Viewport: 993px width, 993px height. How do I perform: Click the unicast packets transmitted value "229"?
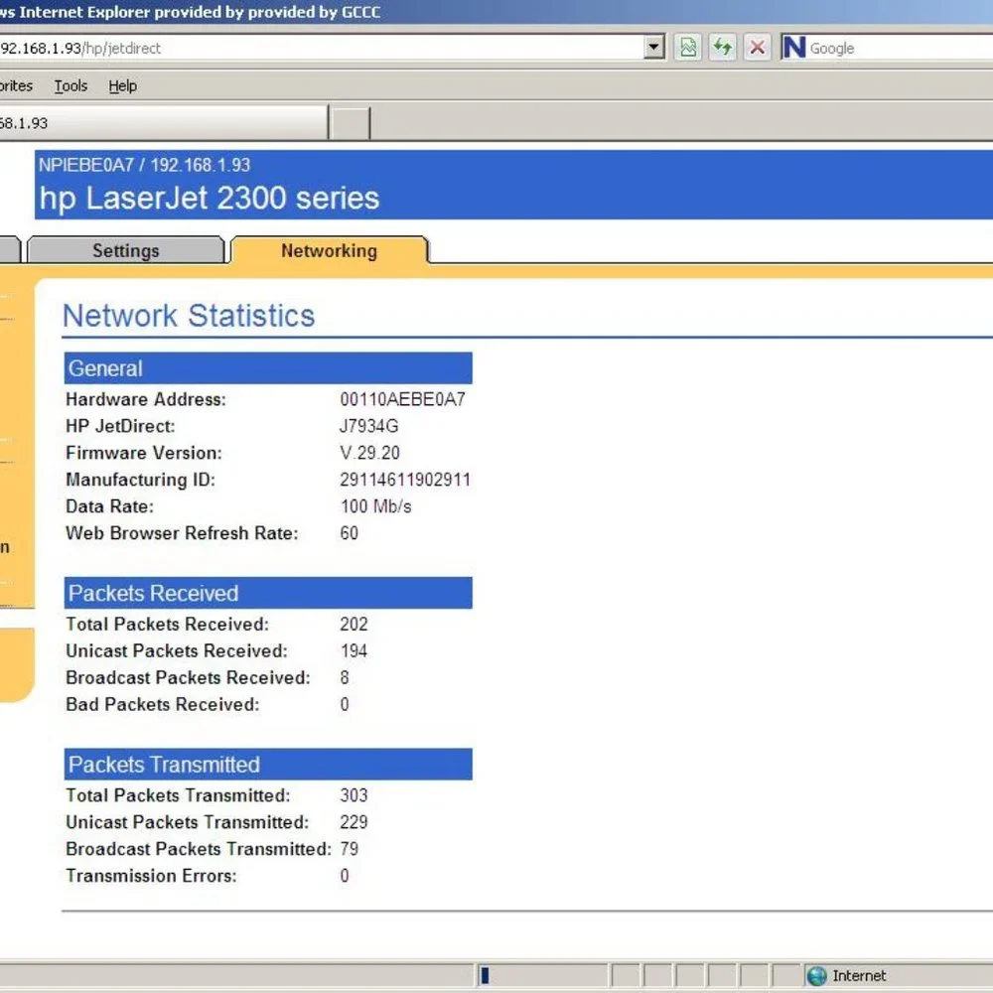(x=355, y=821)
